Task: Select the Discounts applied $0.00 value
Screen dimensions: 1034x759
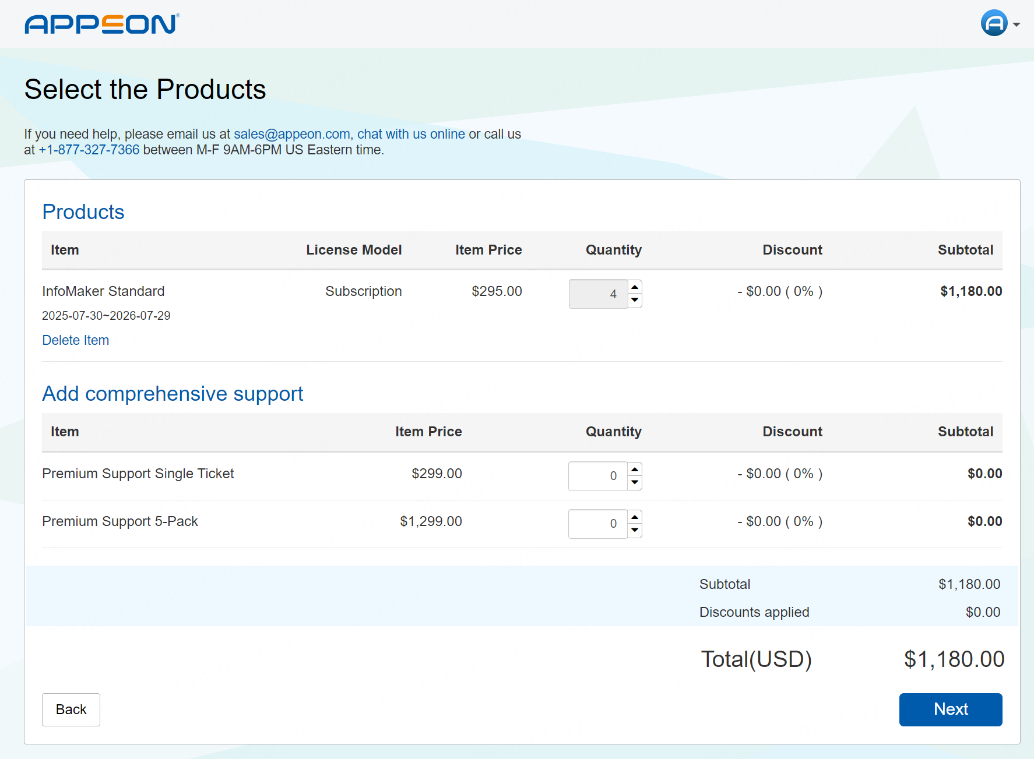Action: point(983,612)
